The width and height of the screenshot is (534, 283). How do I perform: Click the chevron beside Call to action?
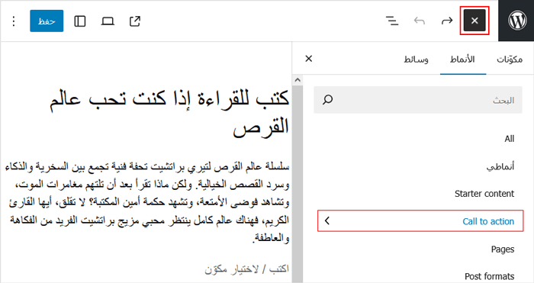pos(327,221)
